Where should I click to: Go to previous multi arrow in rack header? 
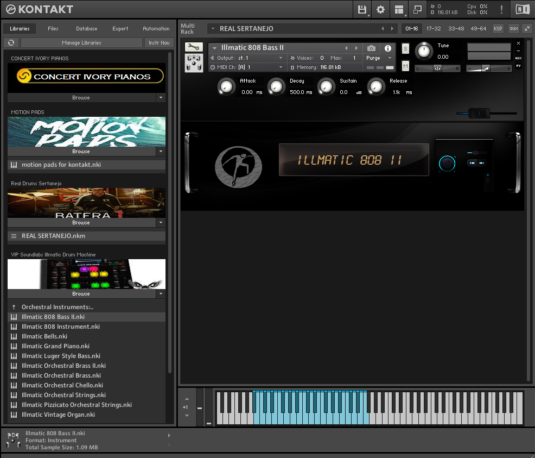383,29
